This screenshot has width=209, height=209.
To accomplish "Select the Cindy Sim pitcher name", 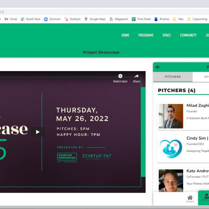I will point(196,138).
